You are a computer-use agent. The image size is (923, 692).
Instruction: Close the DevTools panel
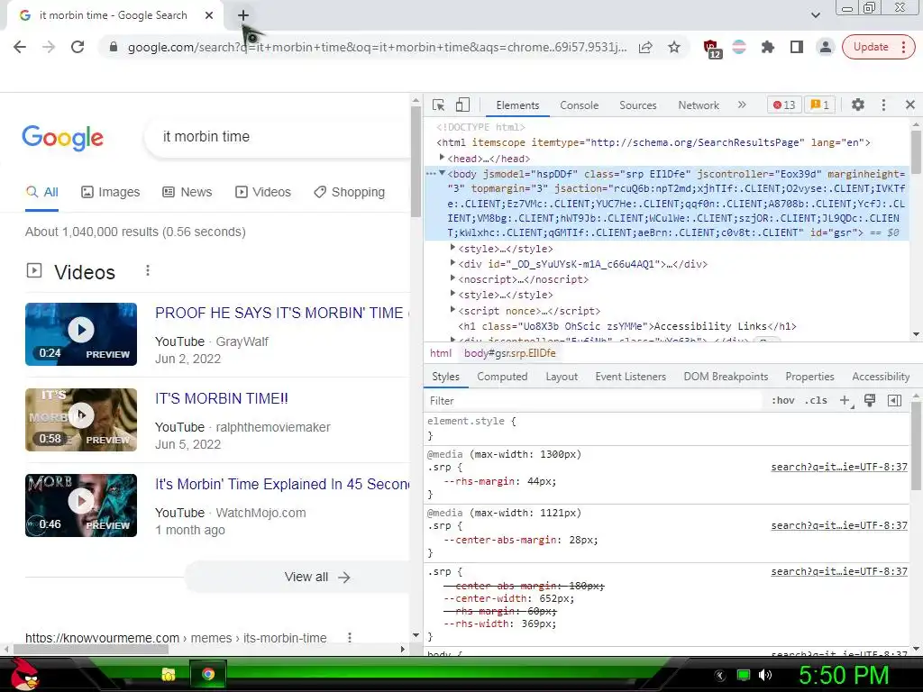[910, 105]
